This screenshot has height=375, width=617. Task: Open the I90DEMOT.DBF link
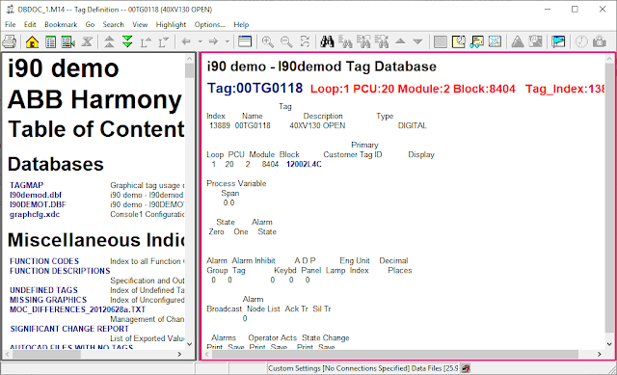[38, 204]
